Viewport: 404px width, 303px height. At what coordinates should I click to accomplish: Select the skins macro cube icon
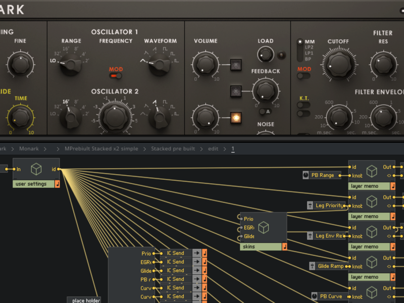pos(263,227)
